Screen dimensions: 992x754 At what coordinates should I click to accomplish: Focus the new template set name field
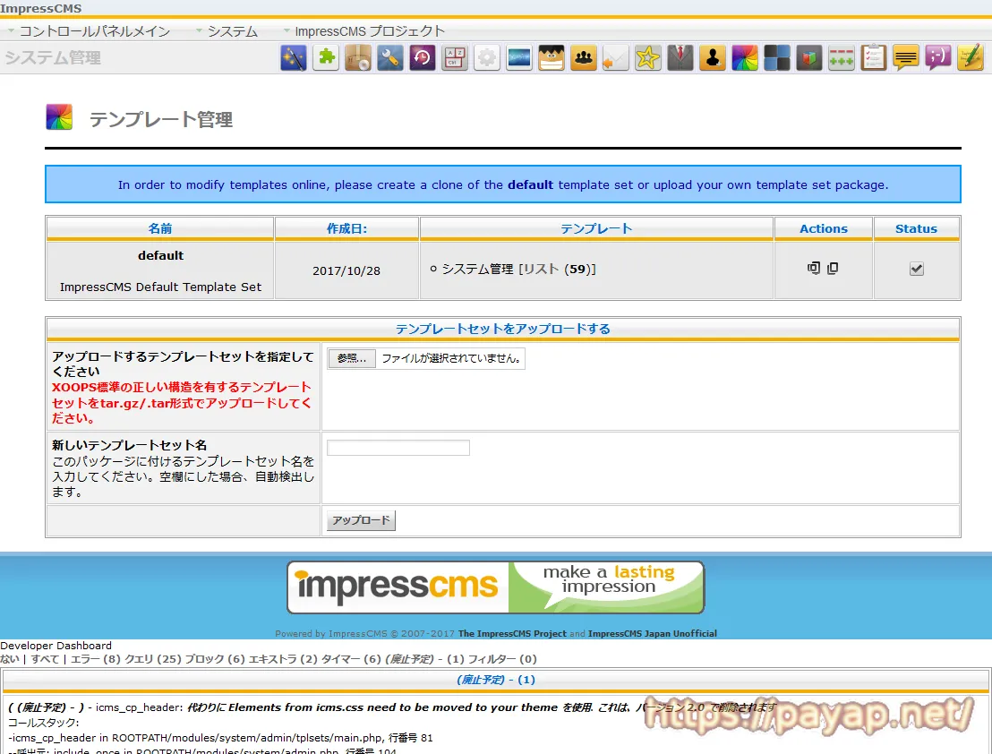click(398, 448)
